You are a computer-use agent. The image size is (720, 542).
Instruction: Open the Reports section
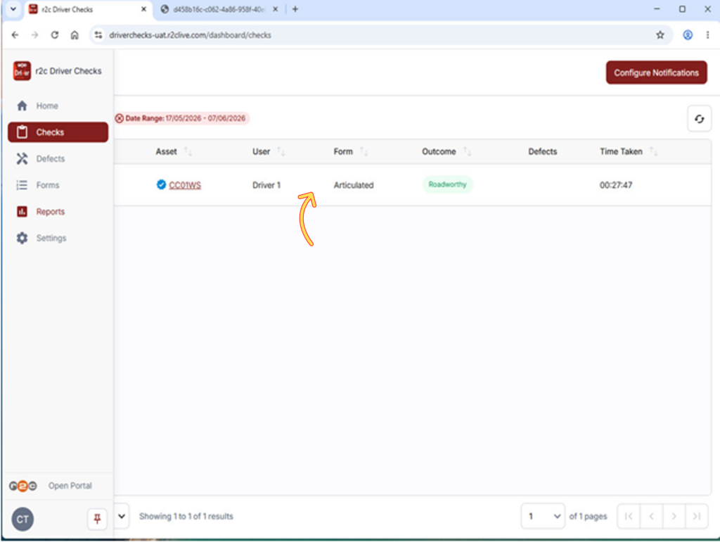click(x=51, y=211)
